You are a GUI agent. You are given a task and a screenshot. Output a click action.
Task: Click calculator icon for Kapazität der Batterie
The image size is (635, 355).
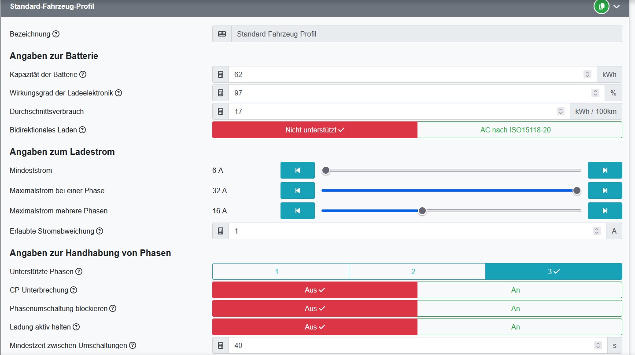[x=221, y=74]
